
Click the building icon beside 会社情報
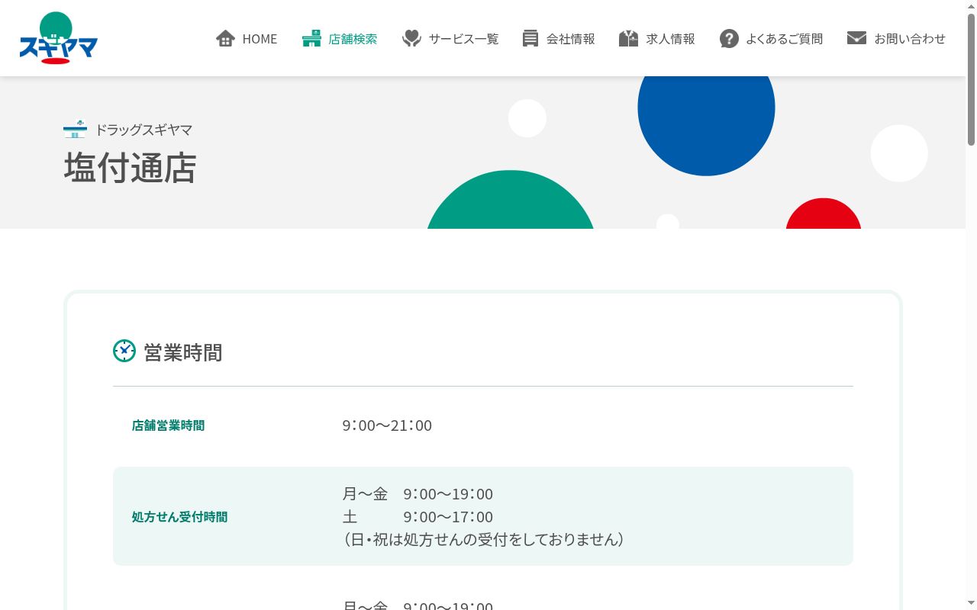coord(530,38)
